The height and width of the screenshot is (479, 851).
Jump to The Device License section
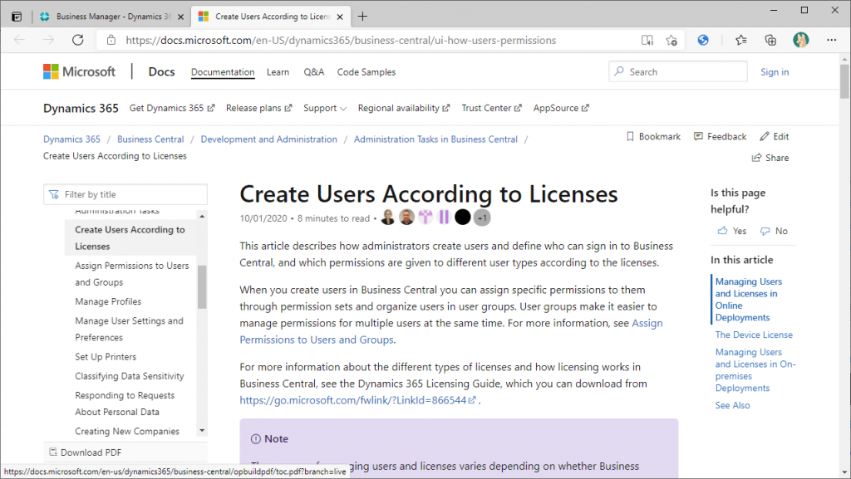coord(754,335)
